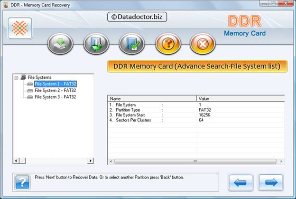This screenshot has width=296, height=199.
Task: Click the computer icon beside File Systems
Action: point(23,77)
